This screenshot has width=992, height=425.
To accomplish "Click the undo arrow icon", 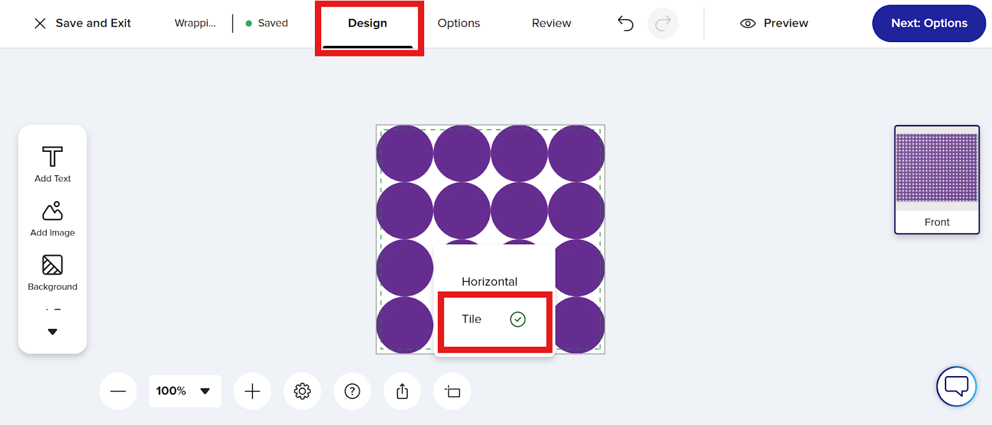I will (626, 24).
